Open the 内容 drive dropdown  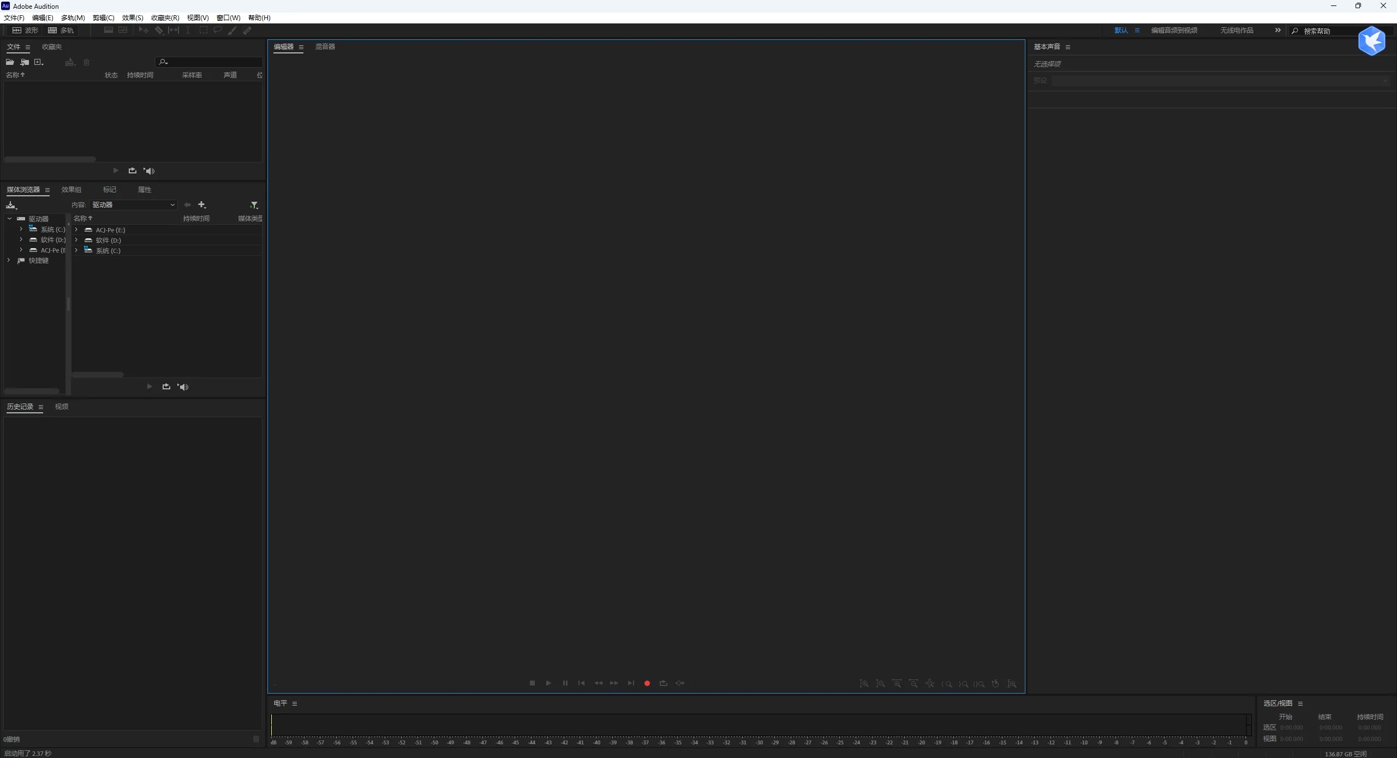[134, 205]
